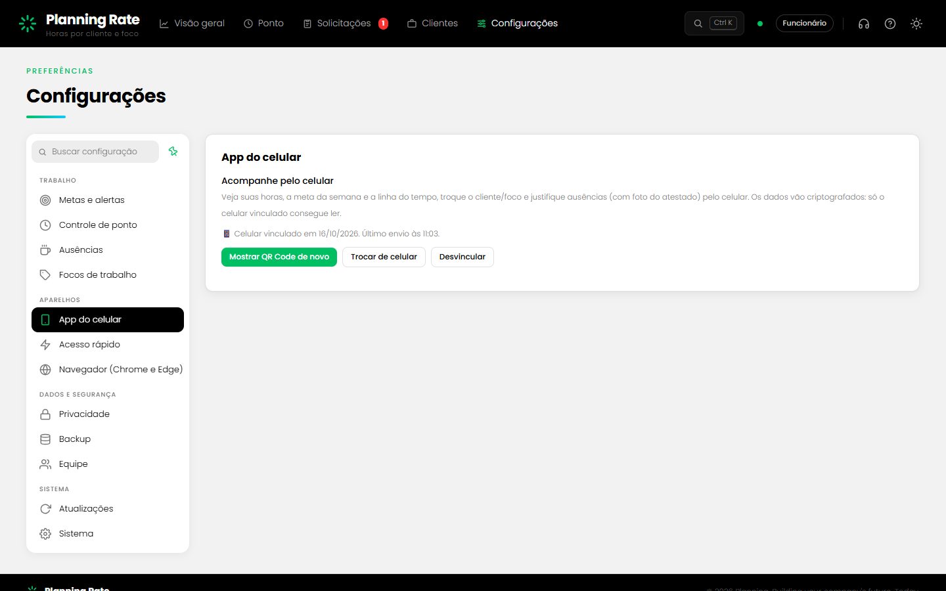Go to the Ponto tab

tap(263, 24)
